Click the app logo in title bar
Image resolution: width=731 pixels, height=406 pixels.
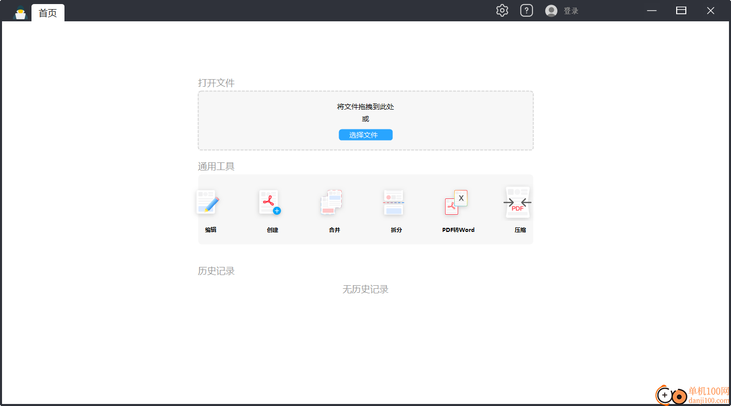tap(20, 12)
